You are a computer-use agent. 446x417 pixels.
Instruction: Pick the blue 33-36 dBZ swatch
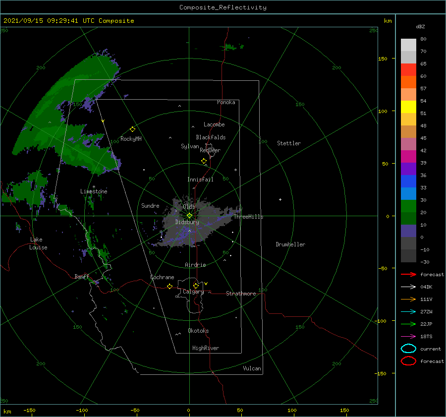[x=408, y=181]
